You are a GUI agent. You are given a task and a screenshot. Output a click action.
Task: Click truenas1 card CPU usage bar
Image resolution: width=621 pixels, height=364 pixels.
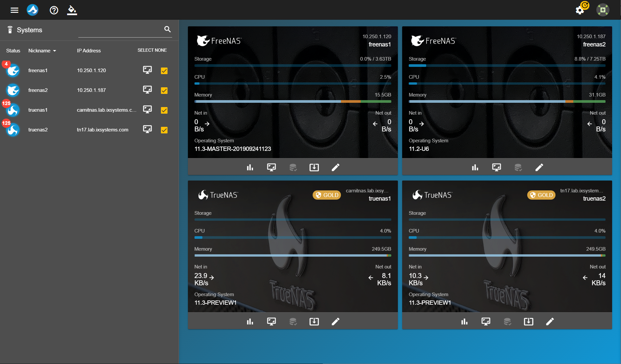pos(293,238)
